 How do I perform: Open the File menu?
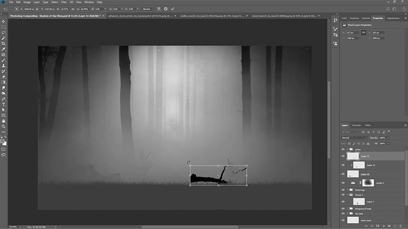[11, 2]
